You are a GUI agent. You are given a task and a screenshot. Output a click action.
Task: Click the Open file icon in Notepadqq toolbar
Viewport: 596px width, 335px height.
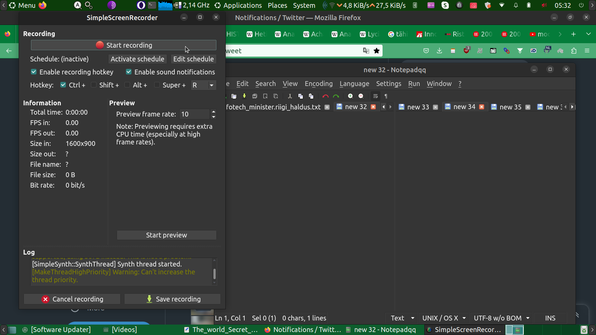(x=234, y=96)
